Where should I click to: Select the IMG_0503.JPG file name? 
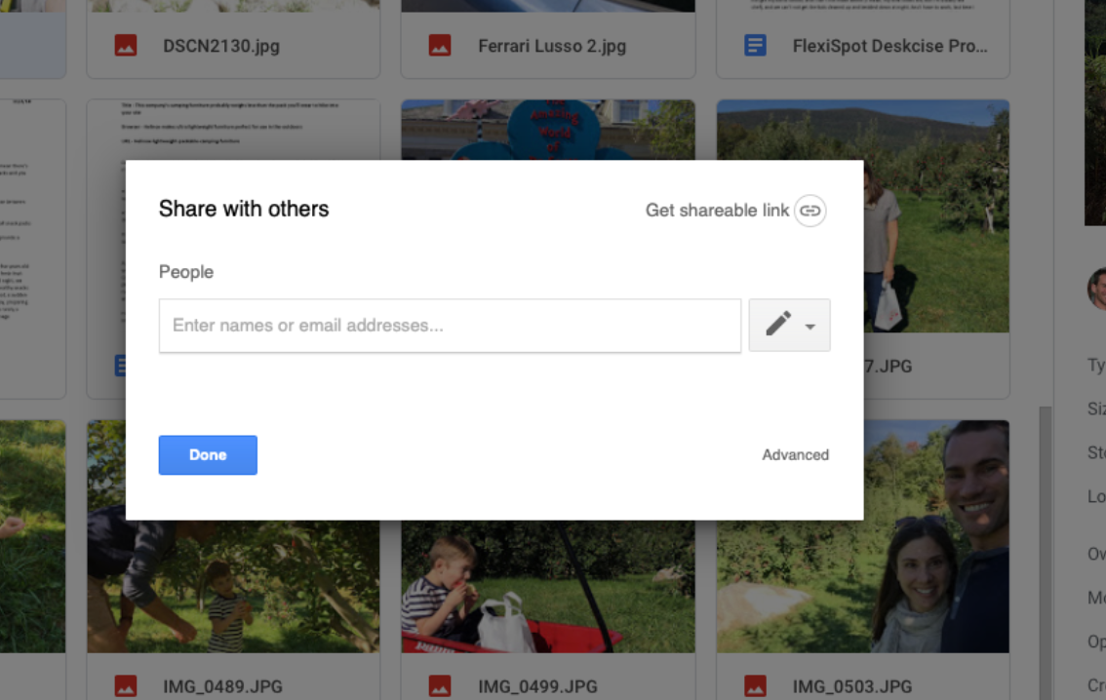coord(852,686)
